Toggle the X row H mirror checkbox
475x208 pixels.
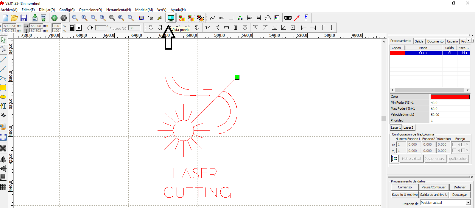click(454, 144)
